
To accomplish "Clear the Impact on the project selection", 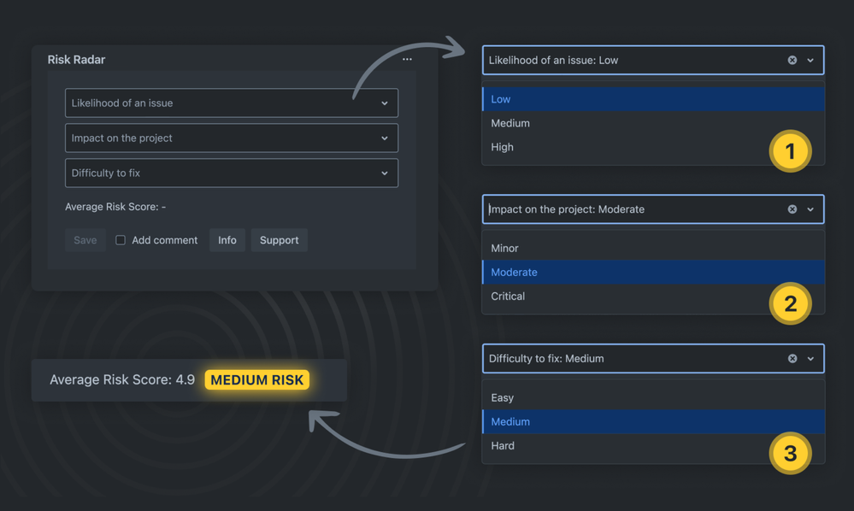I will click(792, 209).
